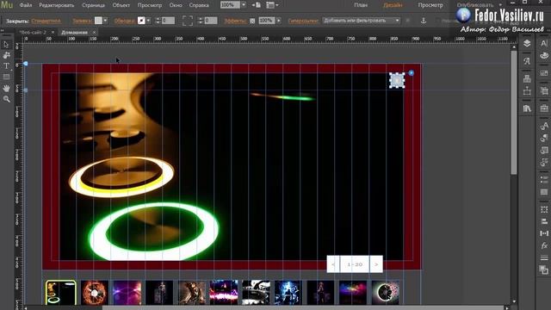
Task: Open the fill color dropdown arrow
Action: coord(105,21)
